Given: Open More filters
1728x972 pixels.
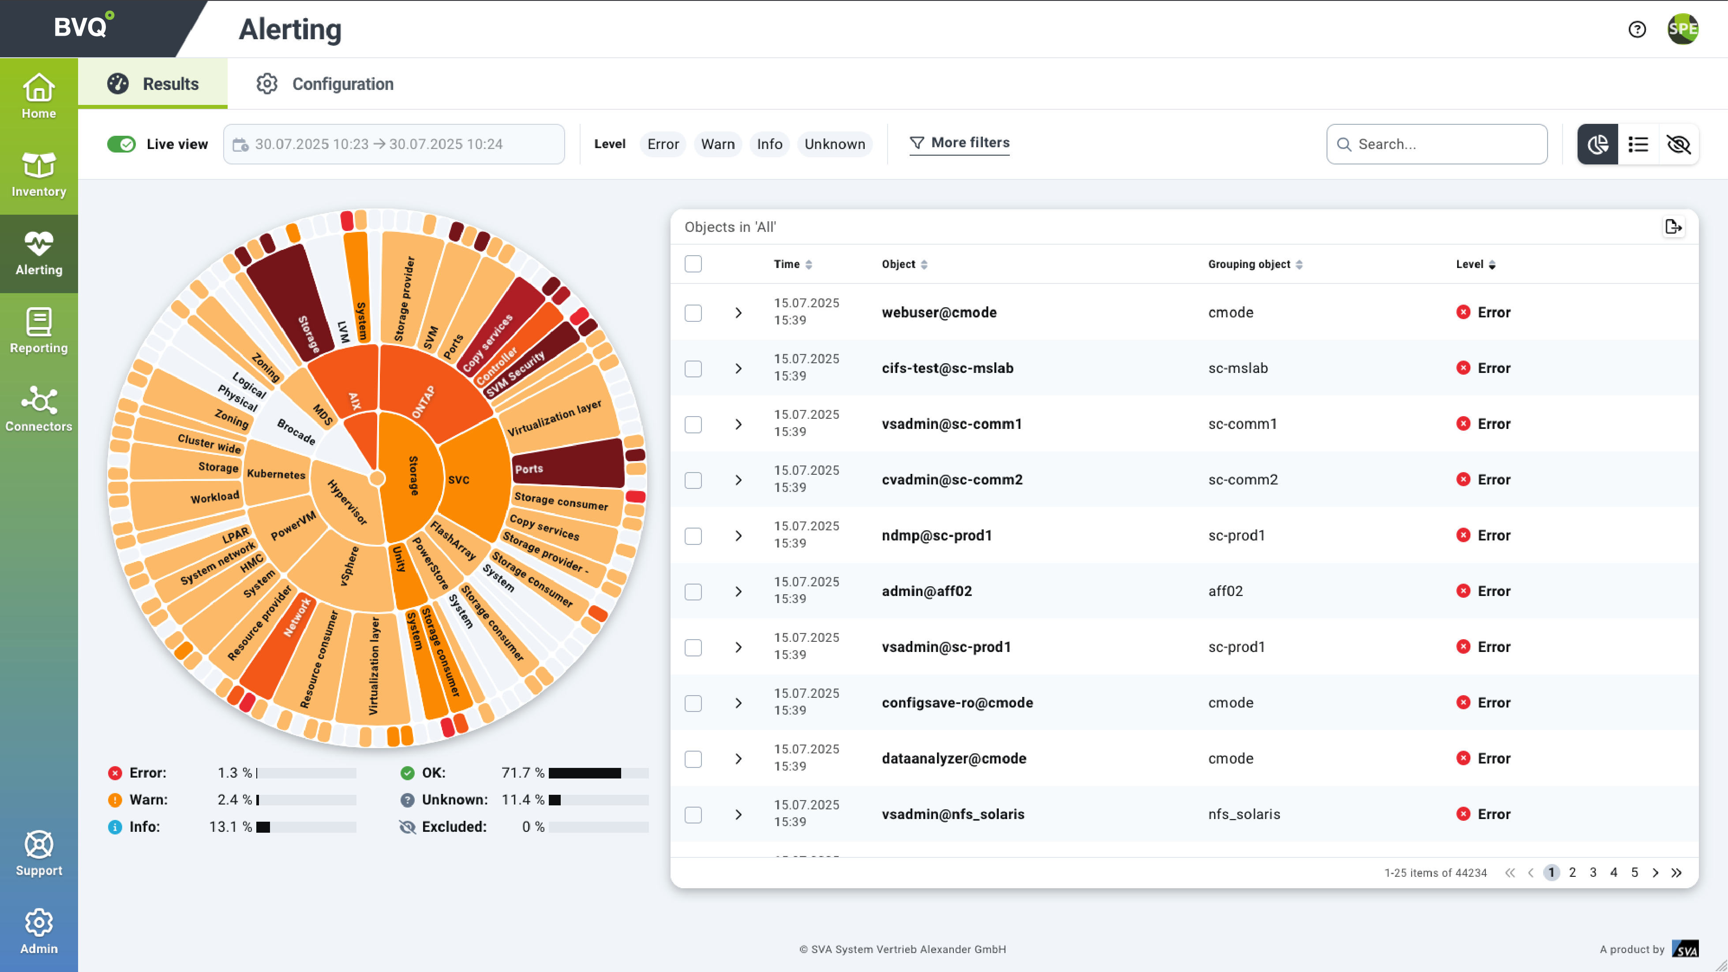Looking at the screenshot, I should [959, 143].
